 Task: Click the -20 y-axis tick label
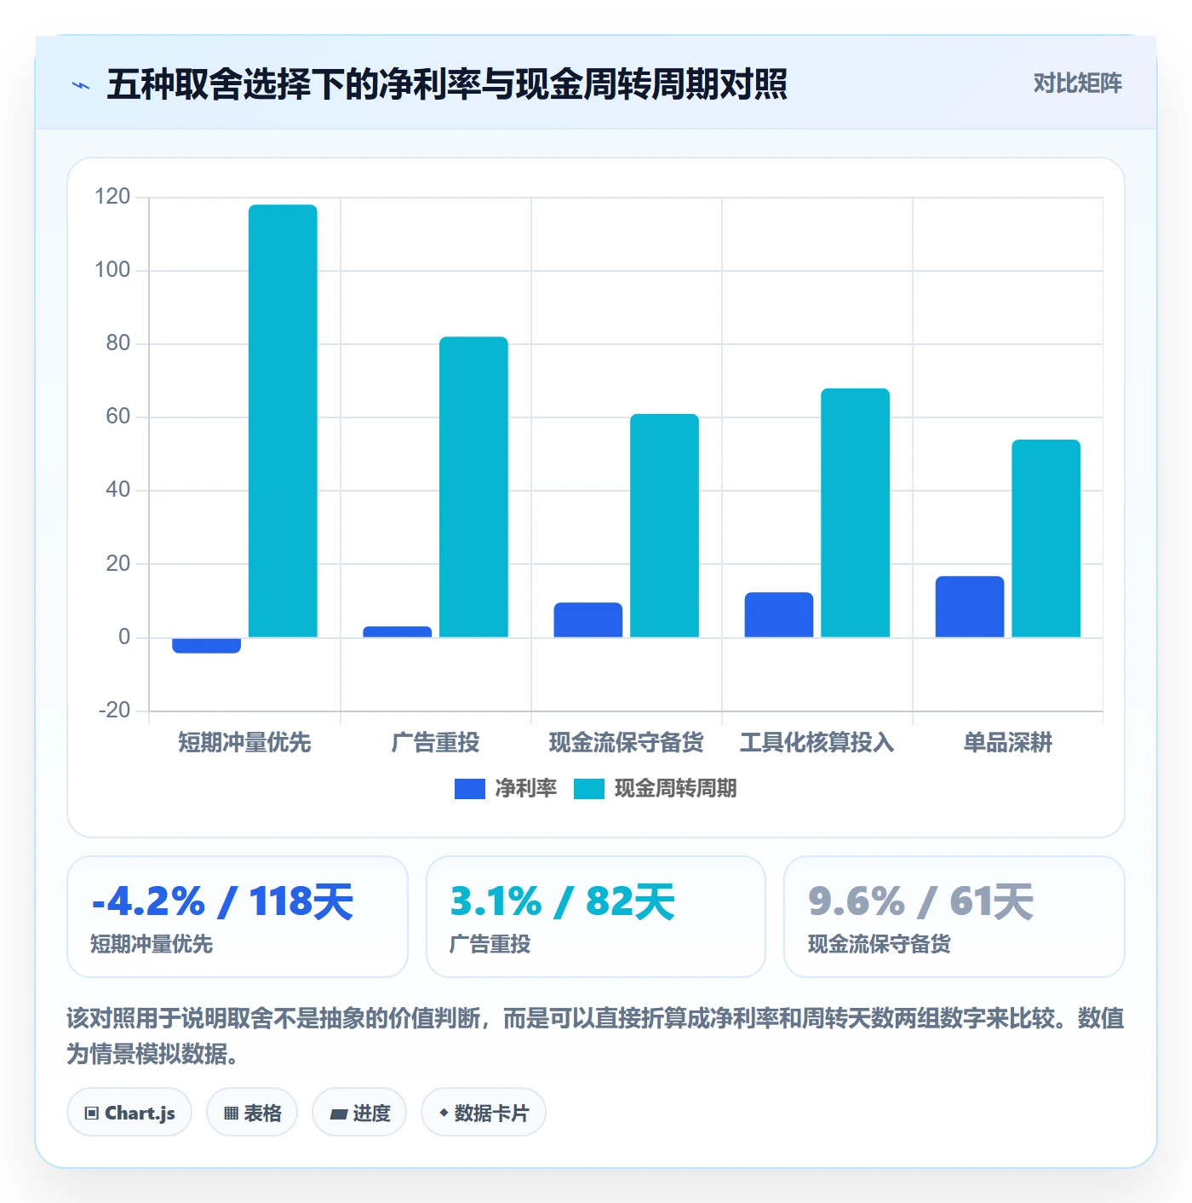click(x=114, y=711)
